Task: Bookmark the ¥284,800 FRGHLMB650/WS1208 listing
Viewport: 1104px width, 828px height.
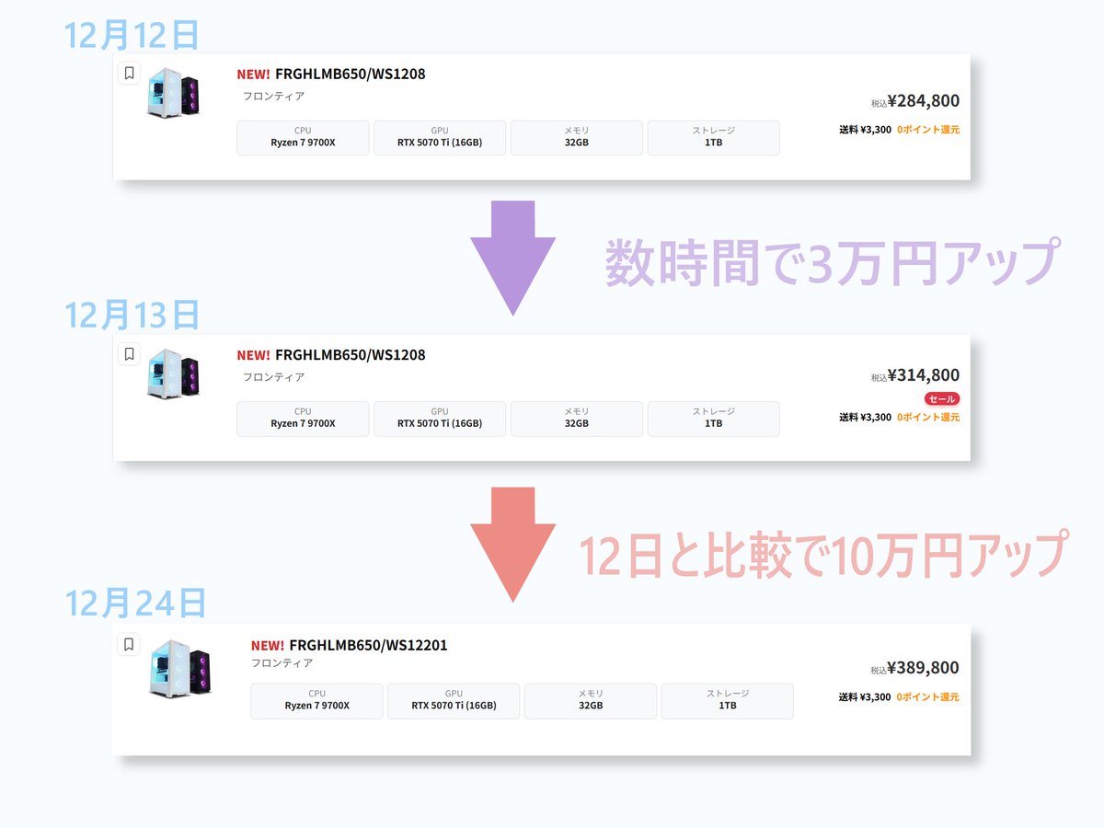Action: coord(129,73)
